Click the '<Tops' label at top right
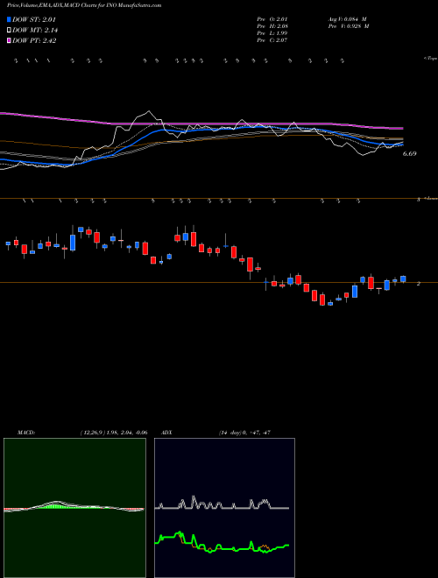 click(x=431, y=59)
